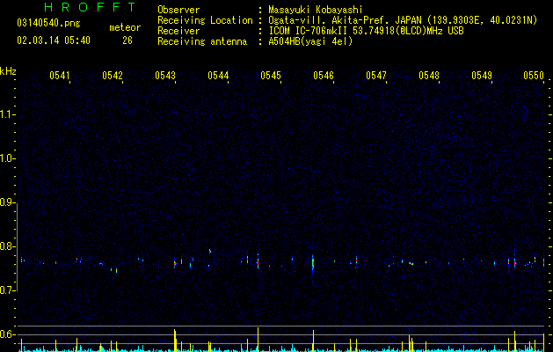Click the 0547 time marker

pos(376,75)
